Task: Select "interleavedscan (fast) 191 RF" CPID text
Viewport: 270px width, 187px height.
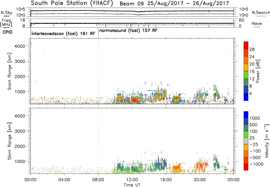Action: (63, 33)
